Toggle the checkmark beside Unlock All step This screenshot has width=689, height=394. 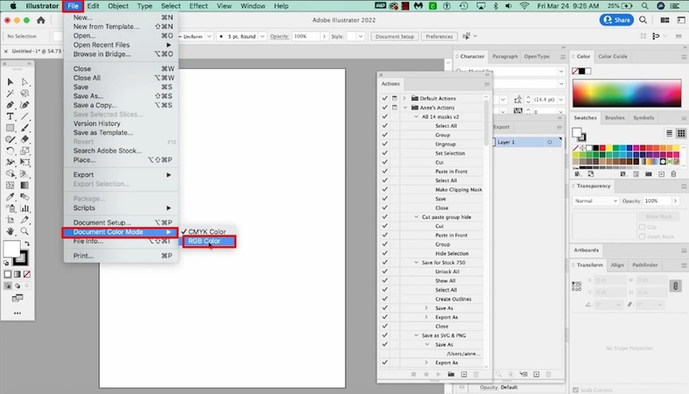(x=385, y=271)
